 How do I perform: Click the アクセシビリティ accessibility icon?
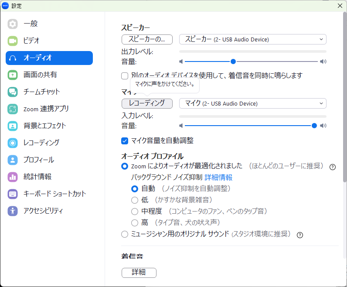(13, 211)
